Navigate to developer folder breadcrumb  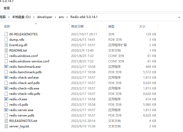point(45,17)
